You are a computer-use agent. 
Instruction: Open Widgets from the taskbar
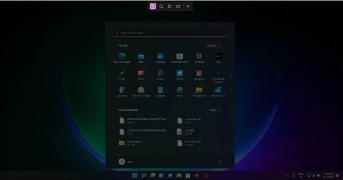pos(162,176)
